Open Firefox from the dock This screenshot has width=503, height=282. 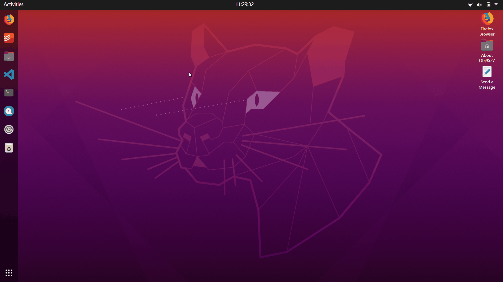point(9,20)
